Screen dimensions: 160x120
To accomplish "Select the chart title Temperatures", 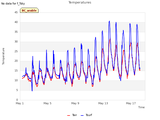I will (80, 2).
